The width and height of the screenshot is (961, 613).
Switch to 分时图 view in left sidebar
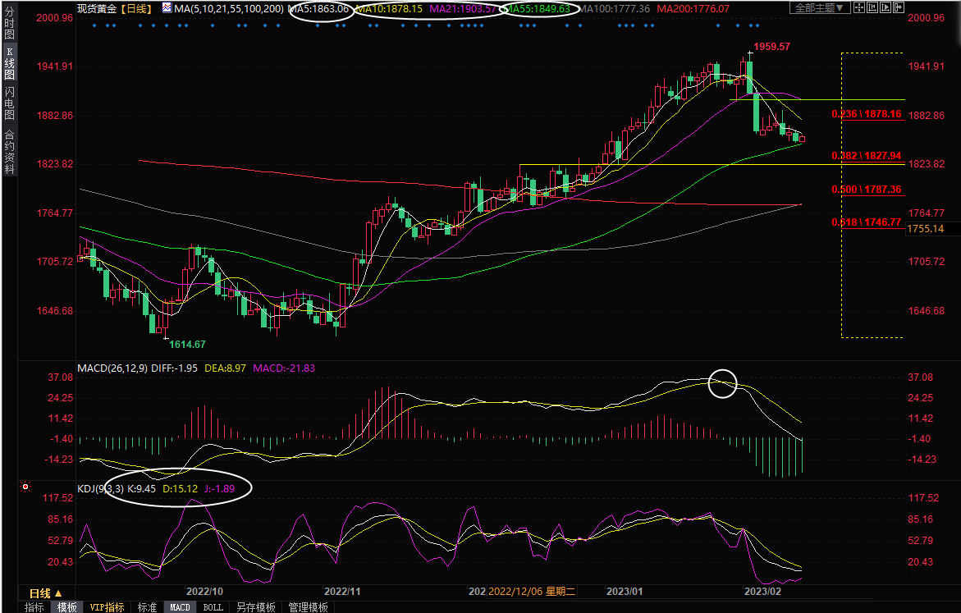pyautogui.click(x=9, y=23)
